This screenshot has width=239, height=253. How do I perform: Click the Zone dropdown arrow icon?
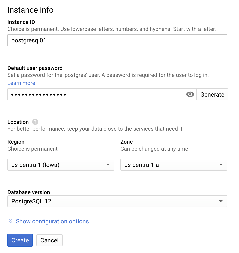(x=221, y=165)
